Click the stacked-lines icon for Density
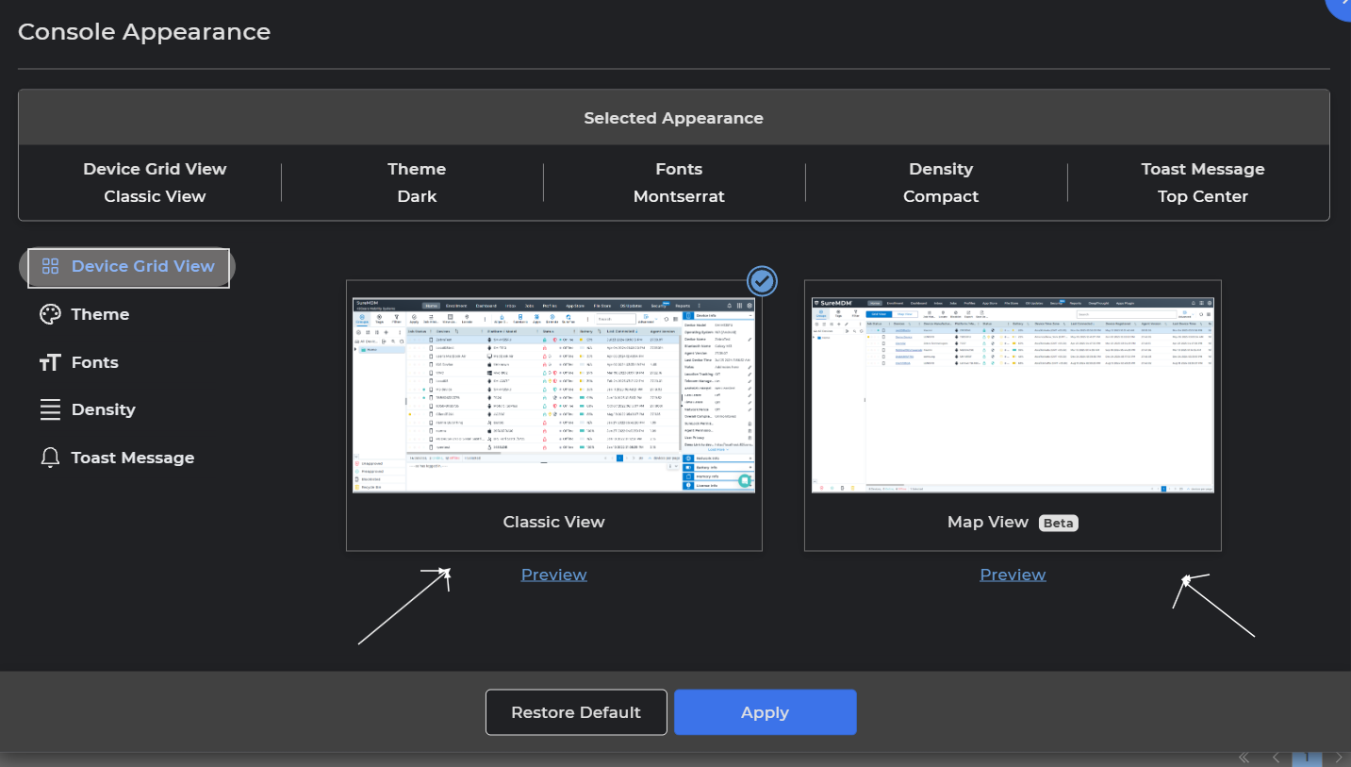 [x=50, y=409]
